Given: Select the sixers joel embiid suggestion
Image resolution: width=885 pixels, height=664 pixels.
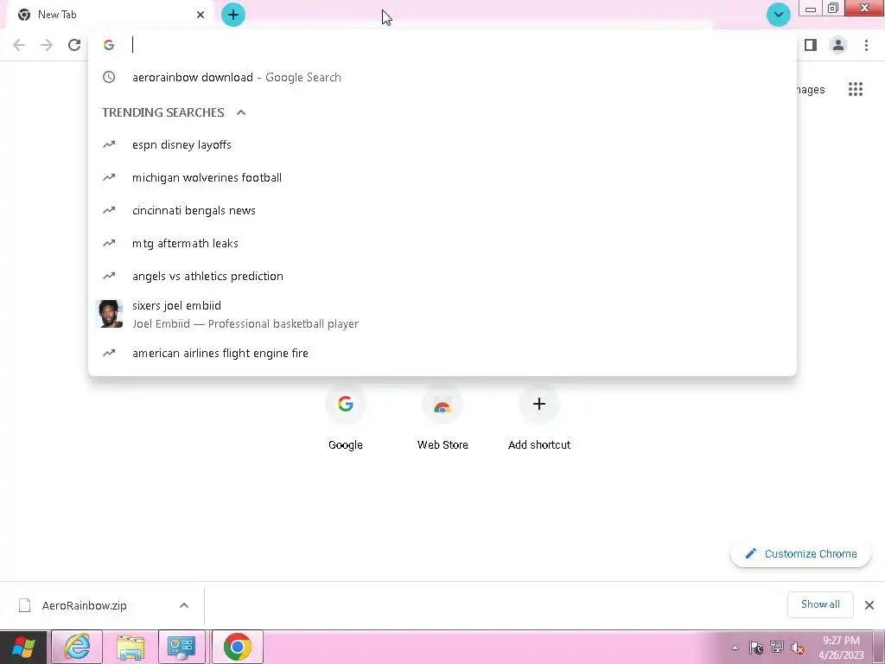Looking at the screenshot, I should coord(442,314).
